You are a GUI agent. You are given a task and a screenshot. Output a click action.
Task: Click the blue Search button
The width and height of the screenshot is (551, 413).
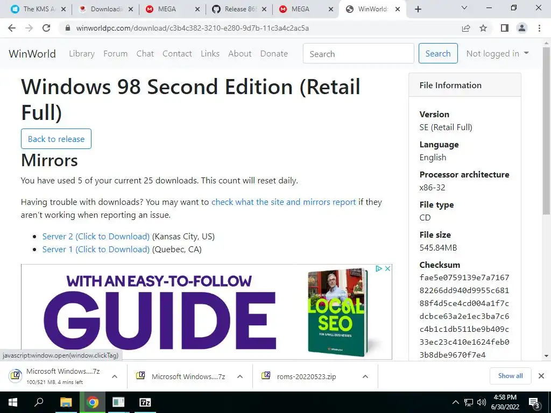(438, 54)
